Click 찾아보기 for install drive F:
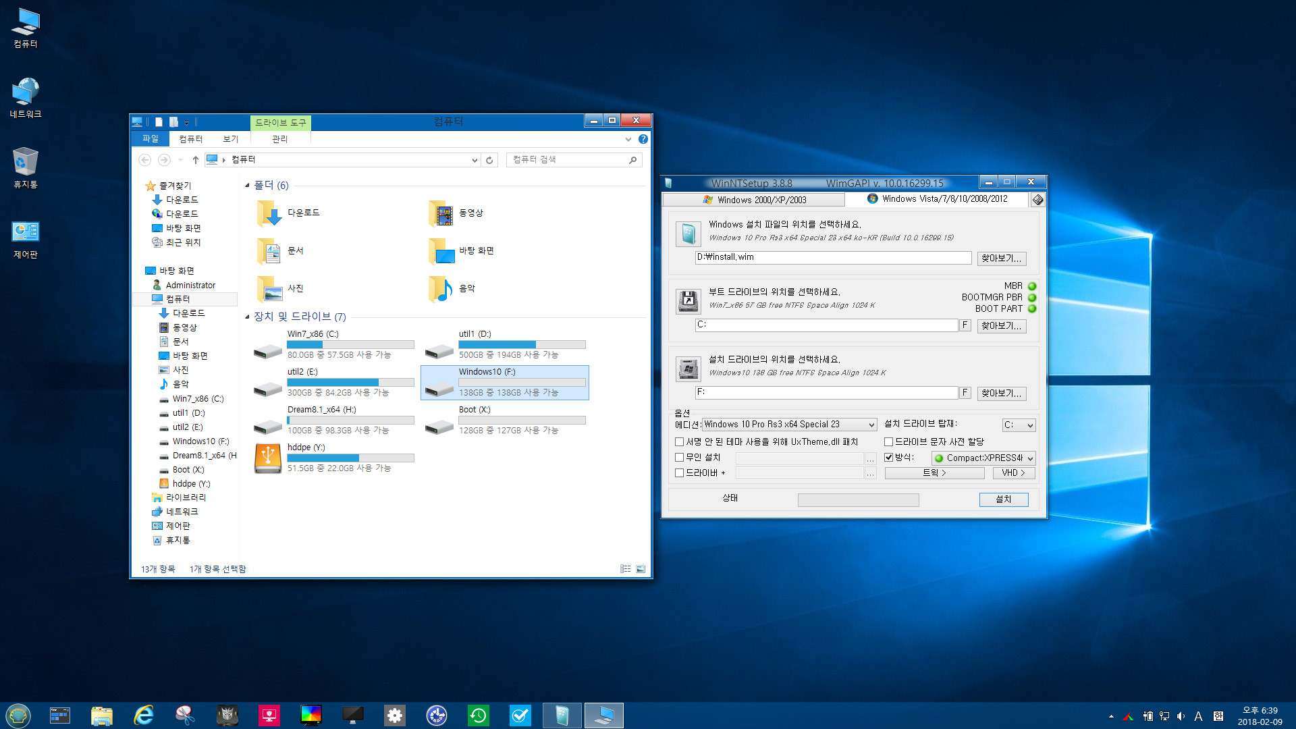1296x729 pixels. tap(1002, 394)
